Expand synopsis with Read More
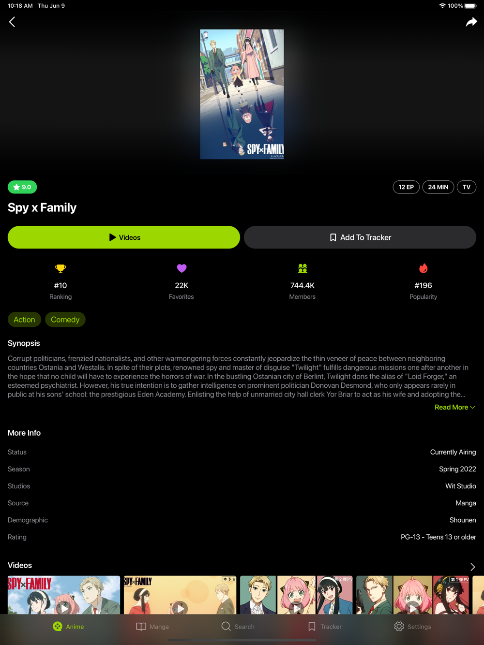Image resolution: width=484 pixels, height=645 pixels. (455, 407)
